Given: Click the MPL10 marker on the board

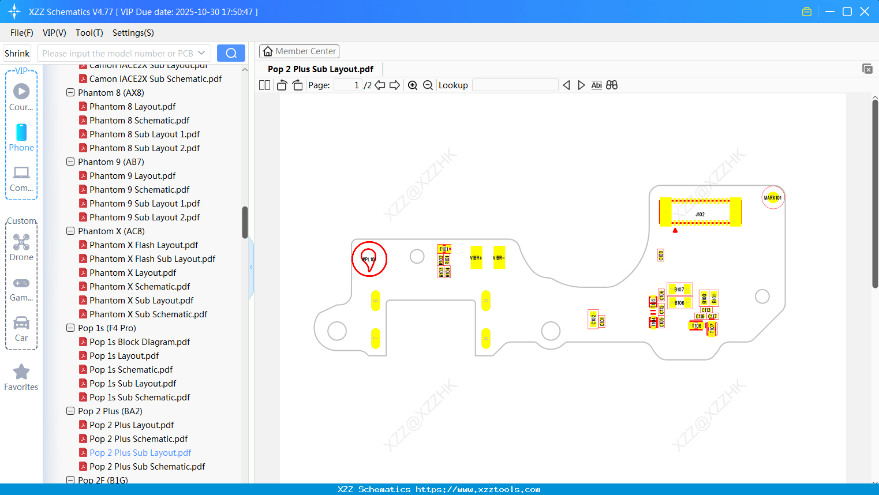Looking at the screenshot, I should tap(369, 259).
